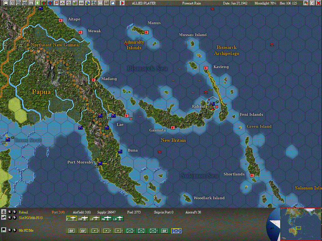Image resolution: width=322 pixels, height=241 pixels.
Task: Select the DB dive bomber unit tile
Action: click(x=83, y=219)
